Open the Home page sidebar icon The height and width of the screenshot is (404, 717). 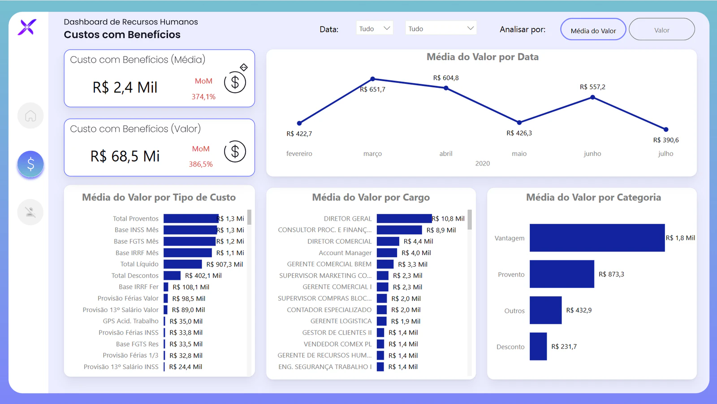(30, 116)
